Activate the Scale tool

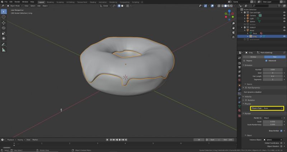(x=4, y=33)
